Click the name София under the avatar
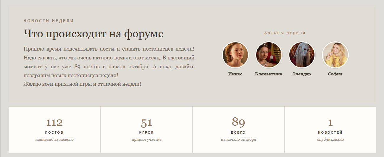The height and width of the screenshot is (157, 384). pos(335,74)
